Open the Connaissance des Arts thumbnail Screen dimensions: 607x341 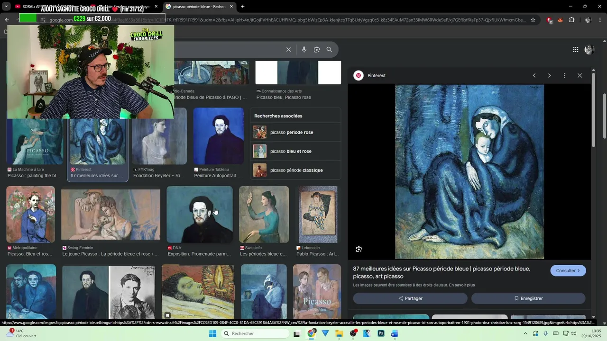pyautogui.click(x=298, y=72)
